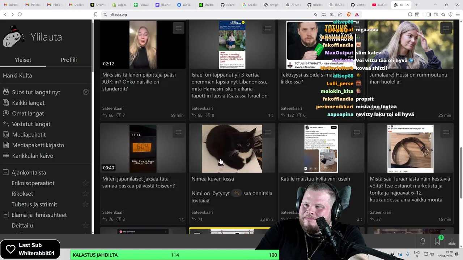Open the black and white cat image
This screenshot has height=260, width=463.
pyautogui.click(x=232, y=149)
